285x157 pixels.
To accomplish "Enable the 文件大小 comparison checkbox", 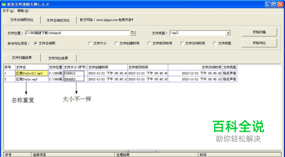I will (90, 43).
